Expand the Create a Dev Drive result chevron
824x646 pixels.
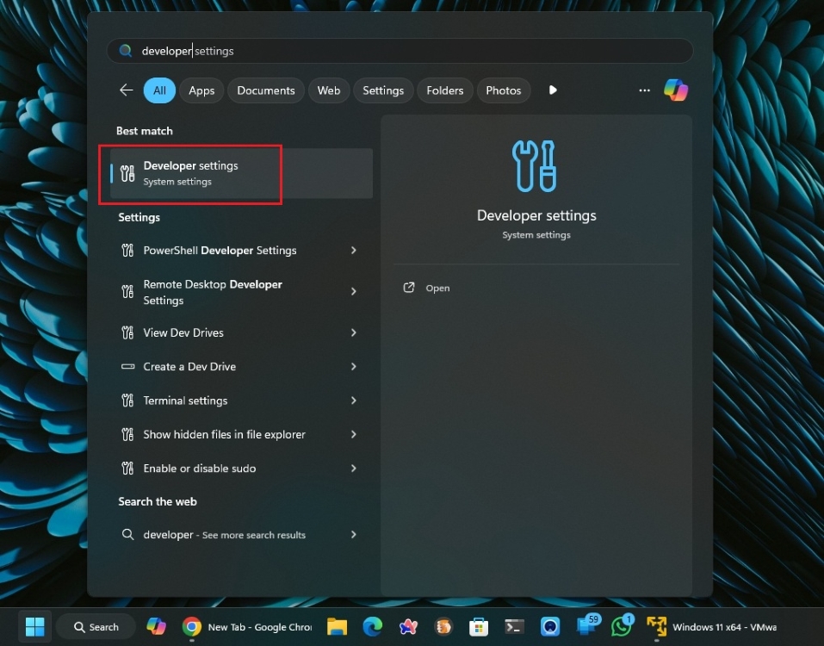pyautogui.click(x=353, y=366)
